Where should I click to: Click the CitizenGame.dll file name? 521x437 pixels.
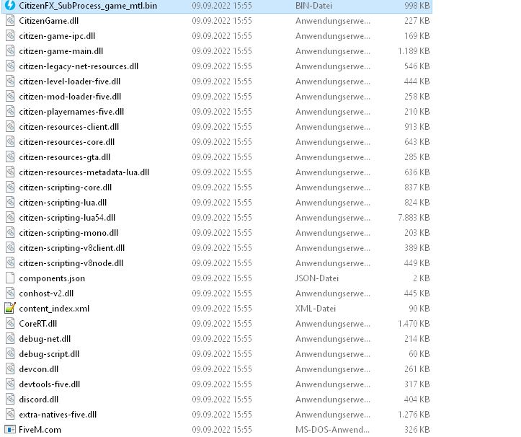(x=49, y=21)
